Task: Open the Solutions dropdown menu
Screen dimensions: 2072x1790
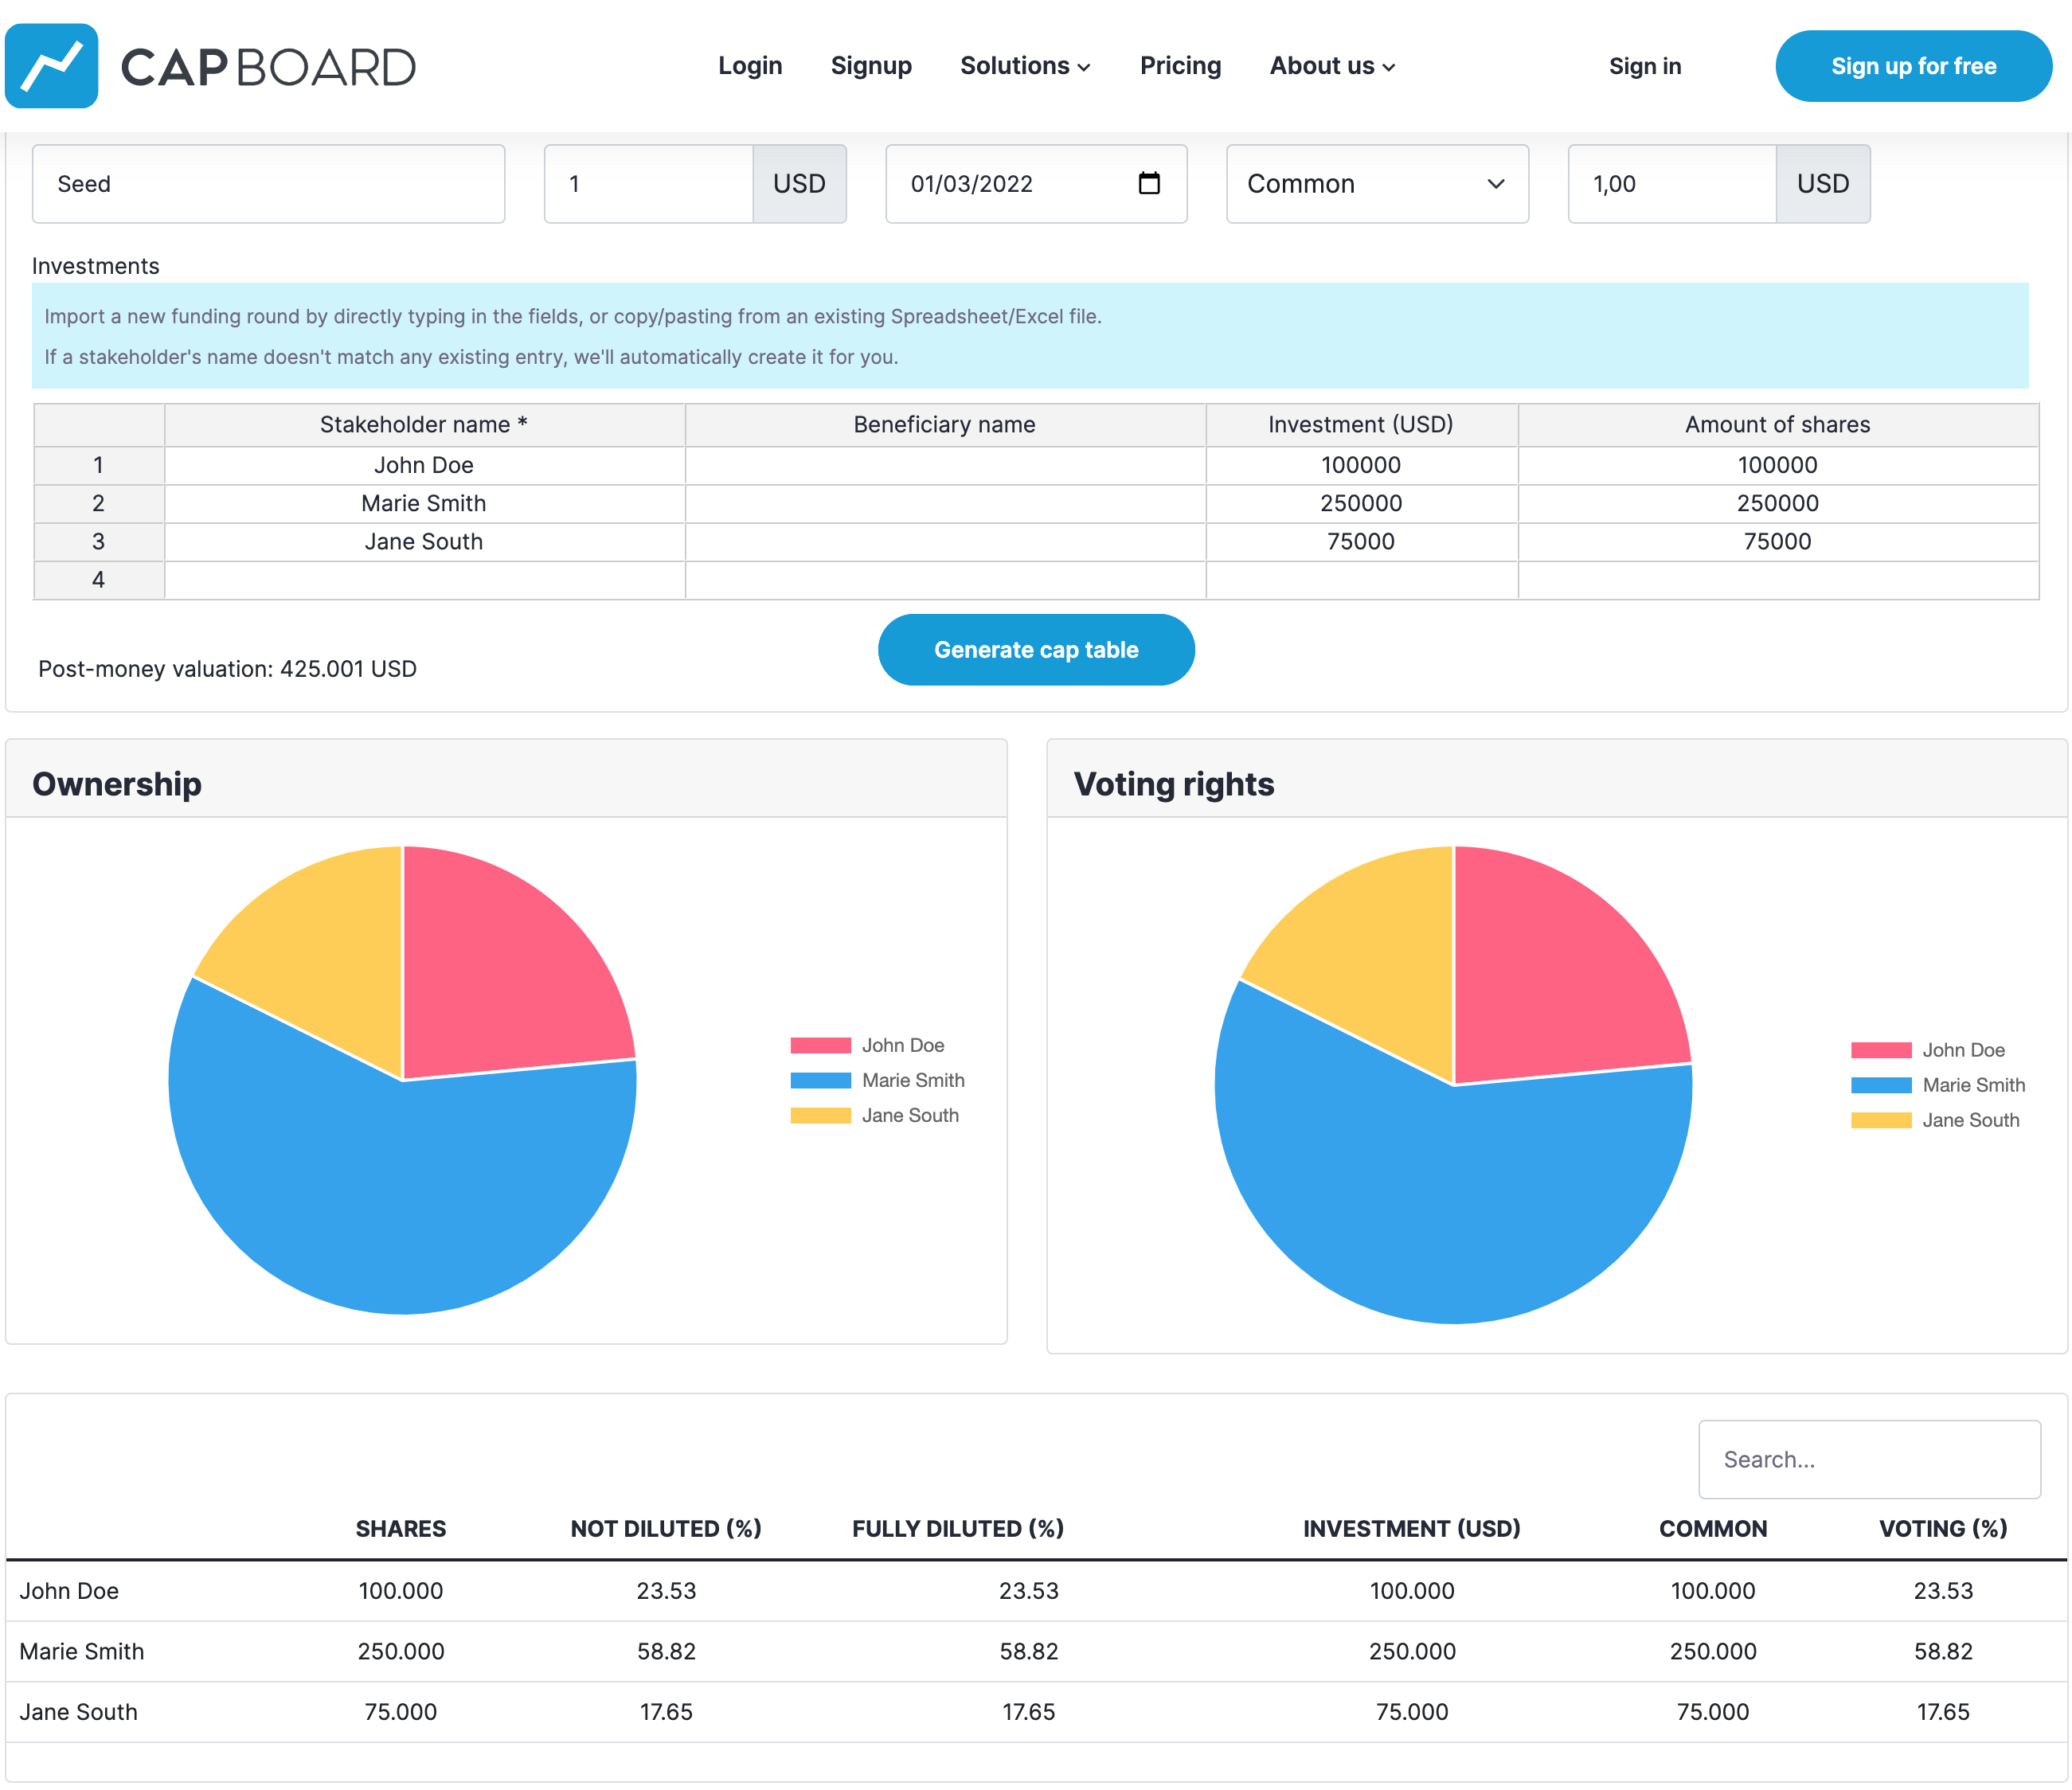Action: click(1024, 65)
